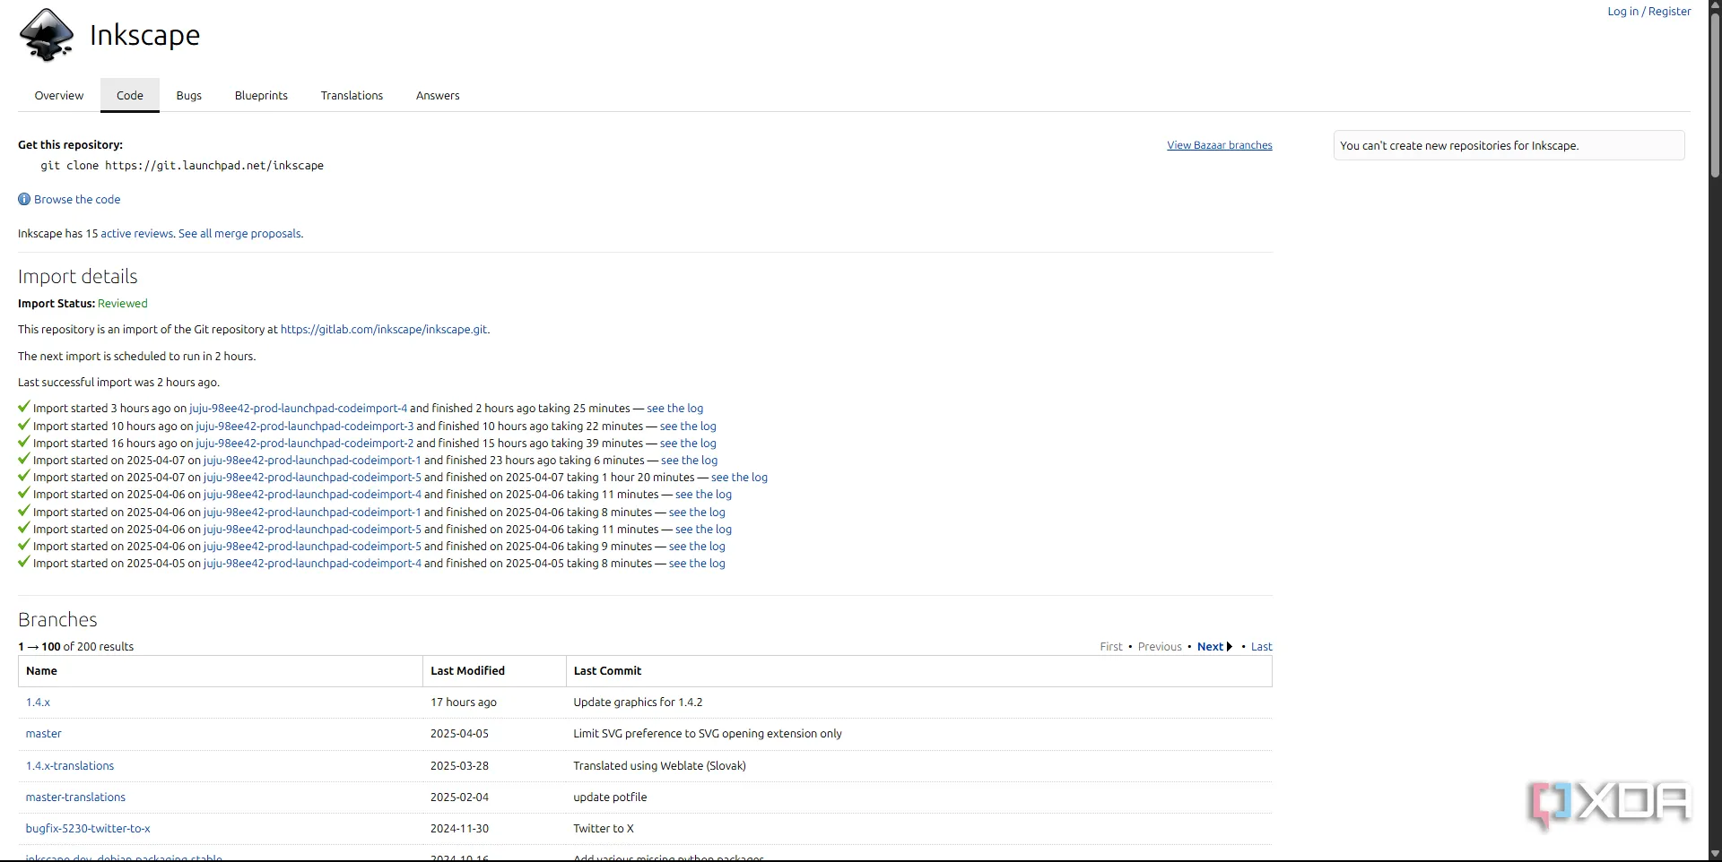See the log for the 39 minutes import
Viewport: 1722px width, 862px height.
pos(688,444)
